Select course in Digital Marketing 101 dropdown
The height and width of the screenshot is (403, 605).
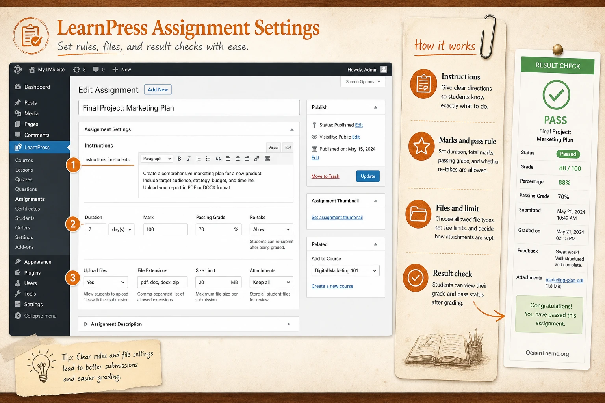coord(345,270)
